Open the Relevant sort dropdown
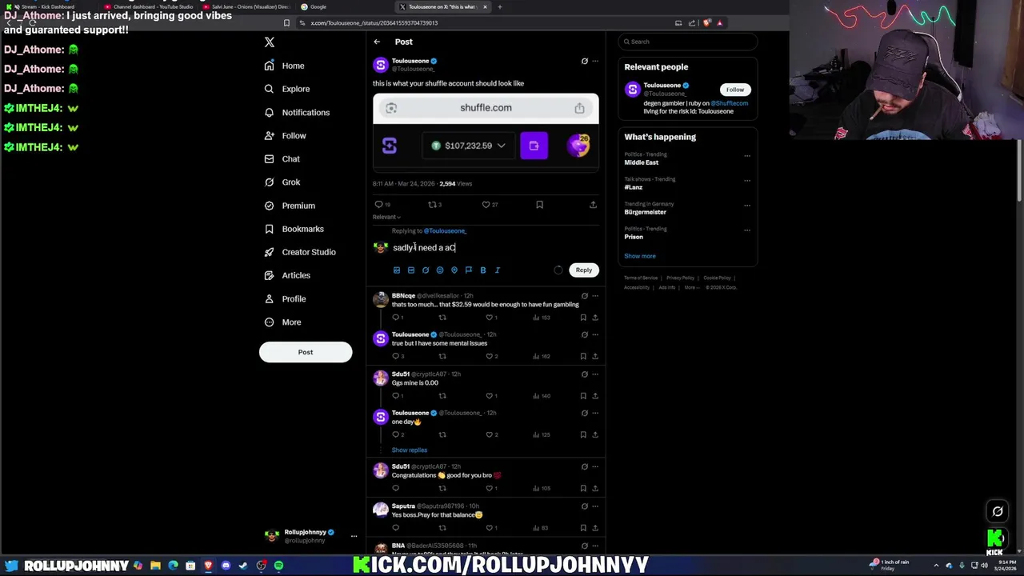Image resolution: width=1024 pixels, height=576 pixels. tap(386, 217)
